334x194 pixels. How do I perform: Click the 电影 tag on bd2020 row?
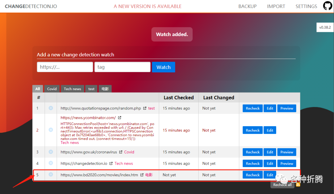(149, 175)
